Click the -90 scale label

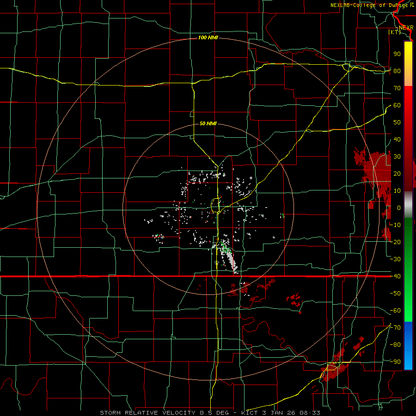(x=395, y=362)
